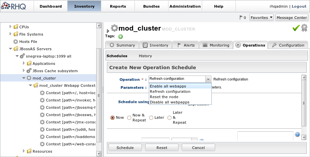Click gear icon of Context path=/loaddemo
The height and width of the screenshot is (157, 310).
click(x=42, y=137)
